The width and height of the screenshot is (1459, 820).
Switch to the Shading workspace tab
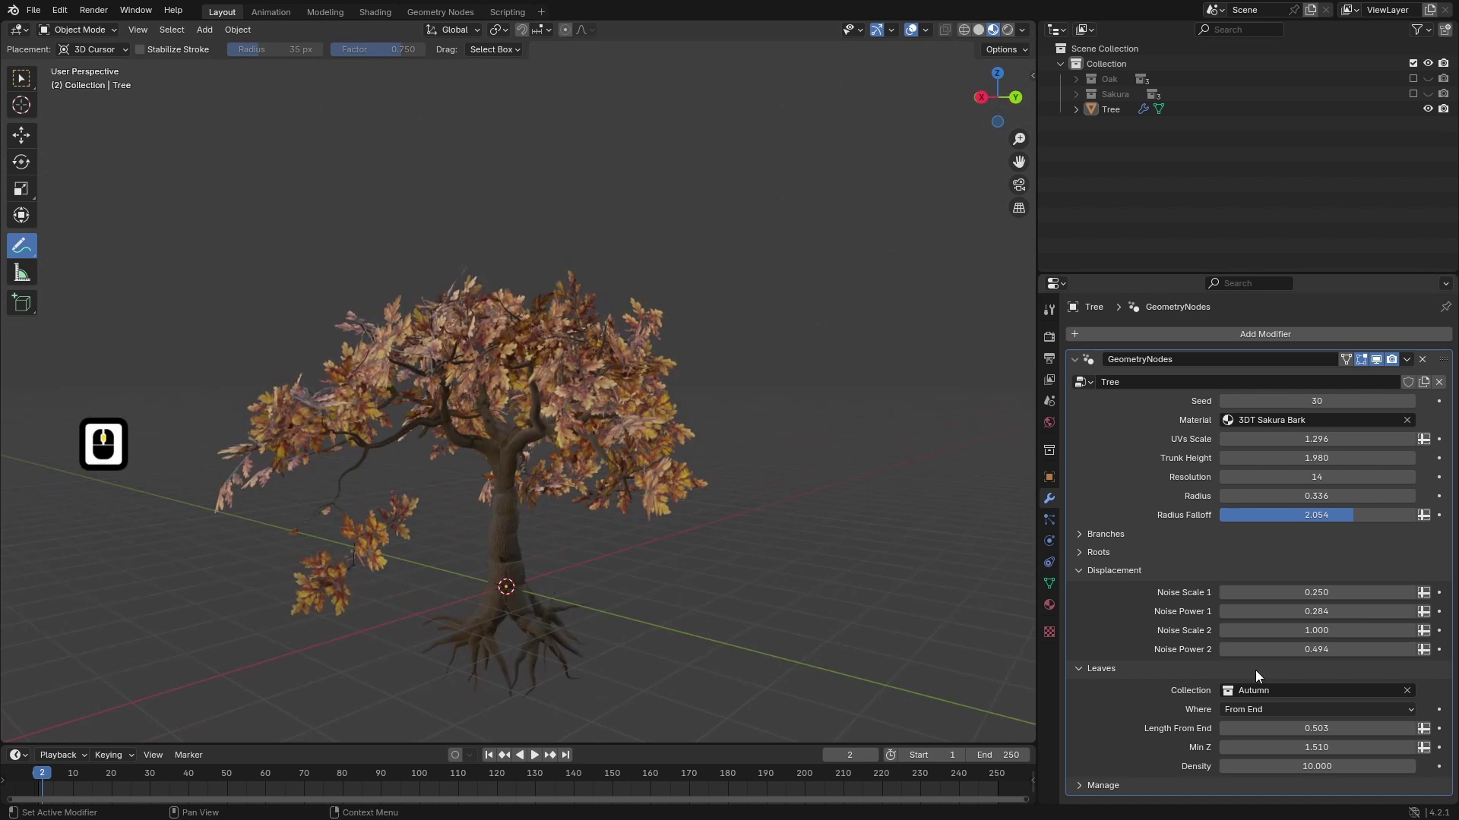[374, 11]
